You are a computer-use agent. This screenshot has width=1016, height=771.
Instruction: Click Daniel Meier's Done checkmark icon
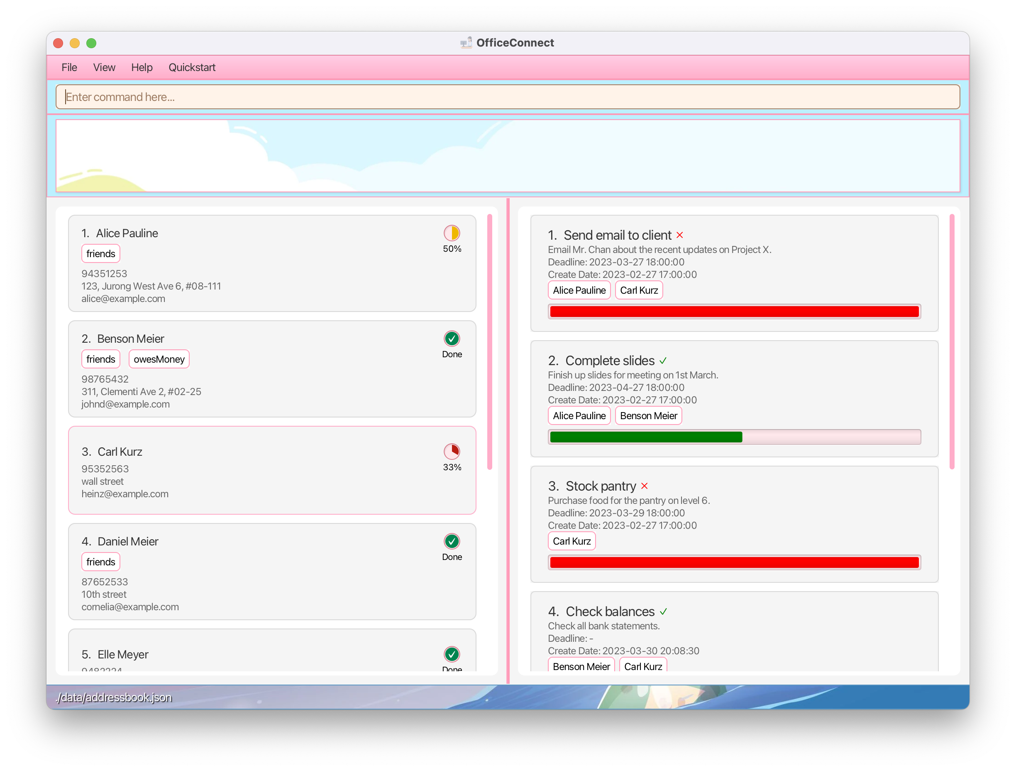[x=452, y=542]
